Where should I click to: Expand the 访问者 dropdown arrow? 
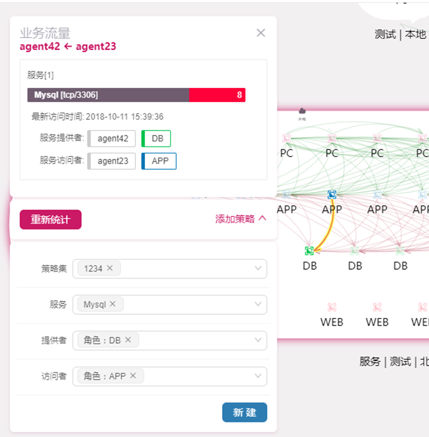point(258,376)
